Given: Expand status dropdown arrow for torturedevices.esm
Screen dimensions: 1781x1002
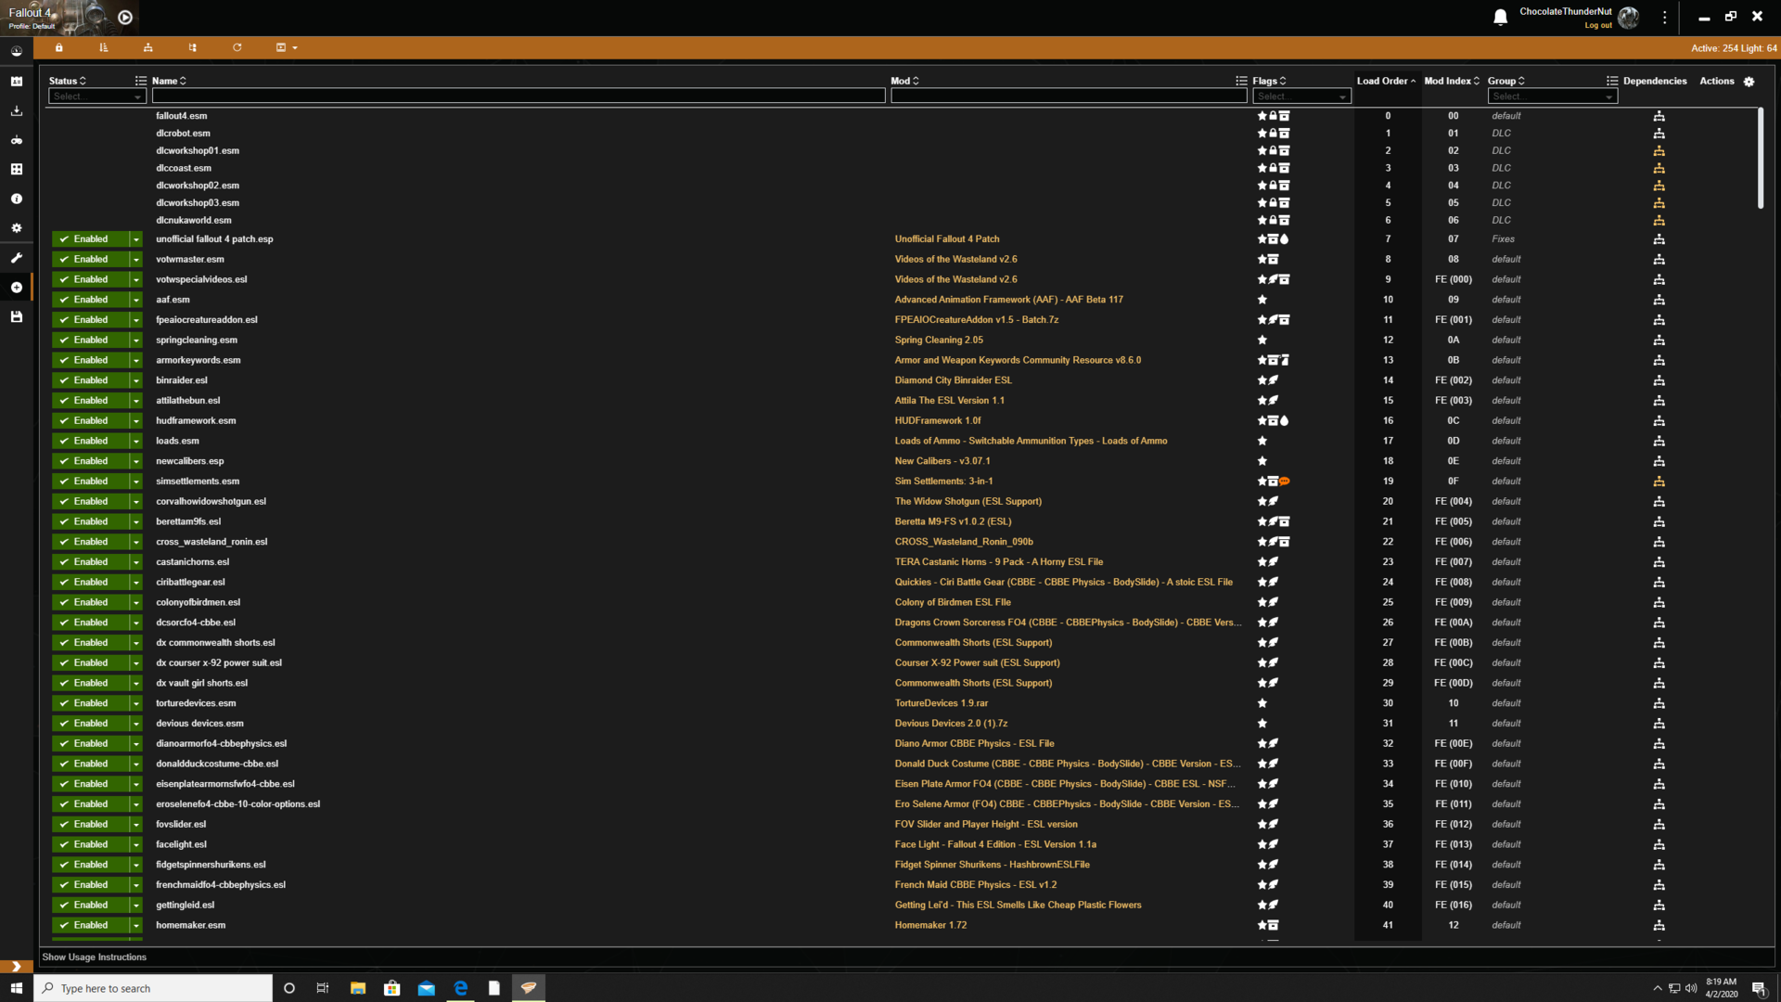Looking at the screenshot, I should (x=135, y=703).
